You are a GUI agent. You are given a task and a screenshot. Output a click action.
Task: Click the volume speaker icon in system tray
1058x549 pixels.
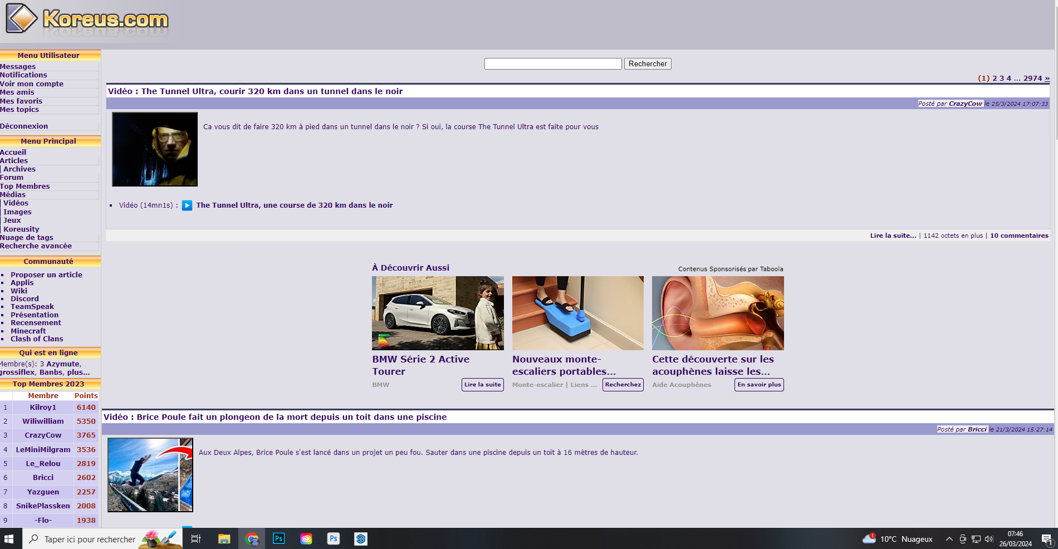point(989,538)
